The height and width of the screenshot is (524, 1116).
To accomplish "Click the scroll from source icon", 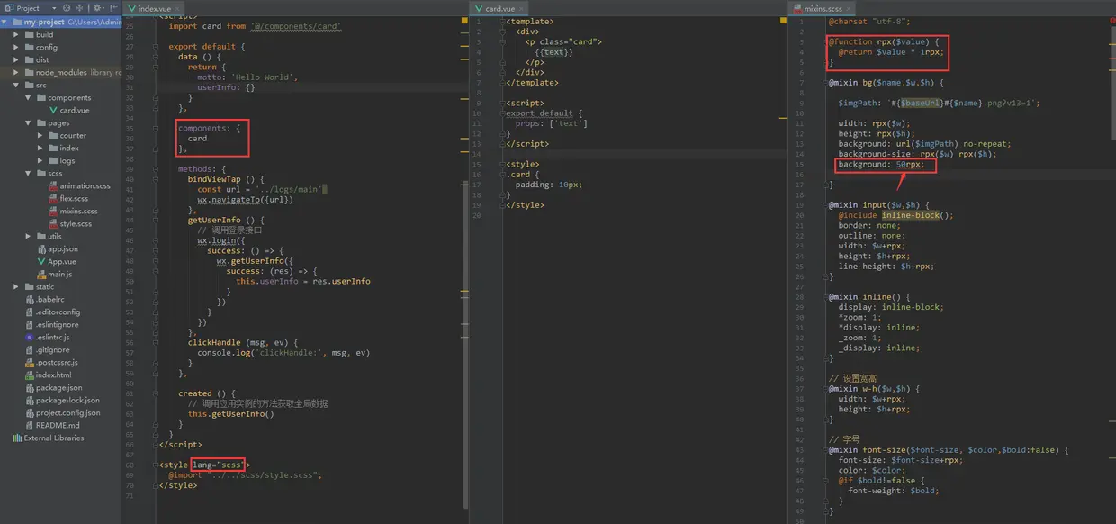I will [x=67, y=8].
